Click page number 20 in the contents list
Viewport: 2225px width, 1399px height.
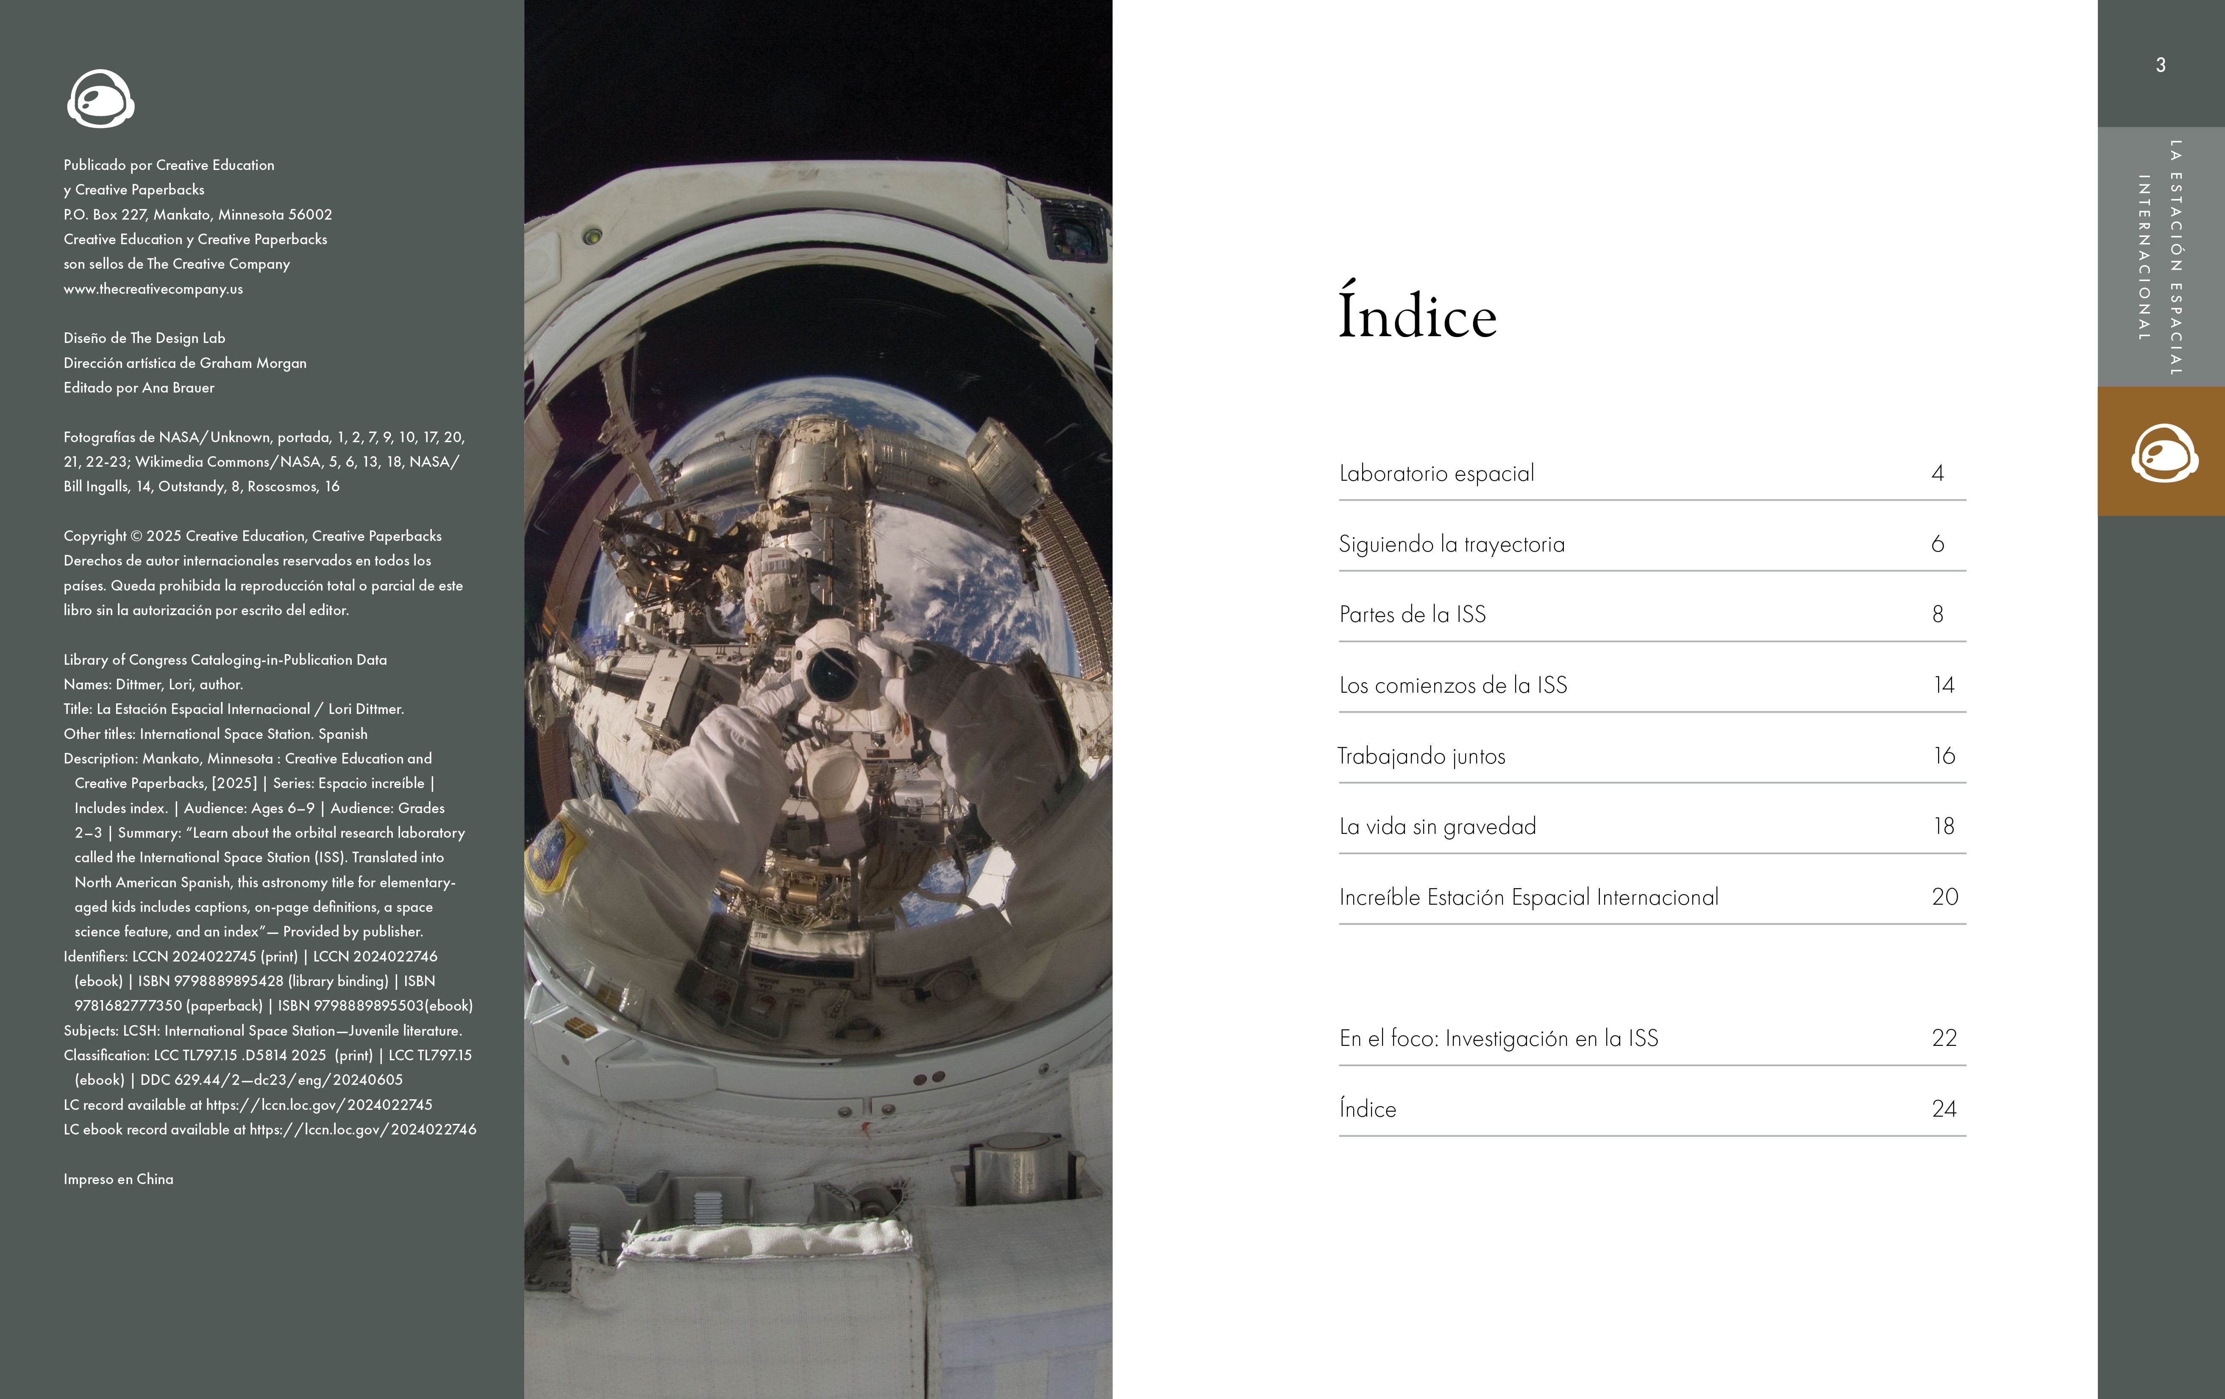(x=1945, y=897)
